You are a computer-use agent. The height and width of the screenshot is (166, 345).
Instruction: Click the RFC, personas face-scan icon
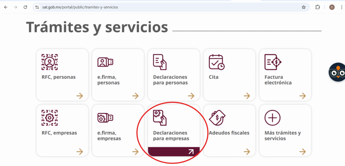point(50,62)
